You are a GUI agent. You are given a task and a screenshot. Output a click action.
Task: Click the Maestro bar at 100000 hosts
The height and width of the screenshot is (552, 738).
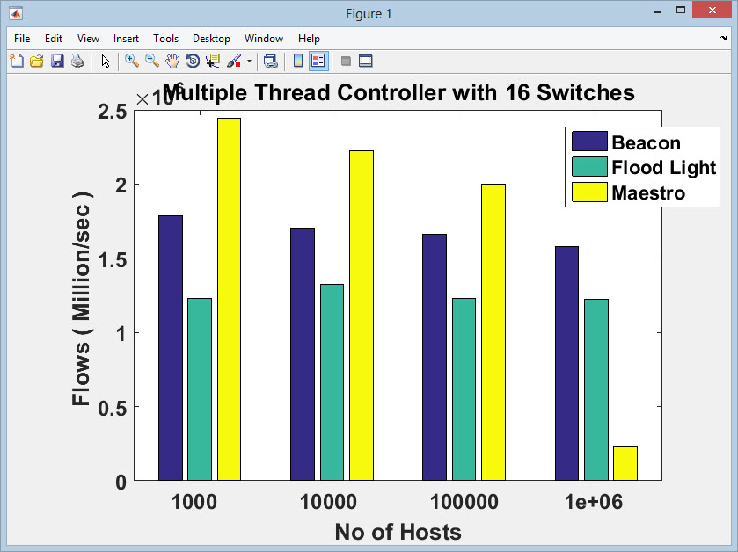coord(493,332)
